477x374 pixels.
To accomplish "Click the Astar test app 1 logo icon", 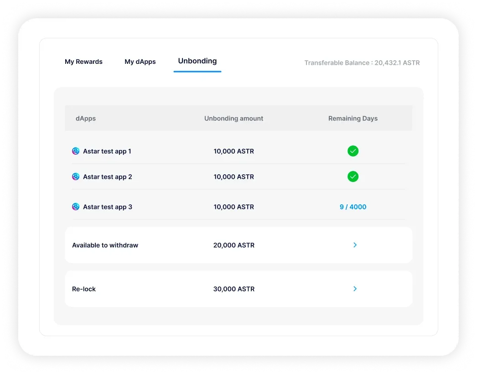I will 76,151.
